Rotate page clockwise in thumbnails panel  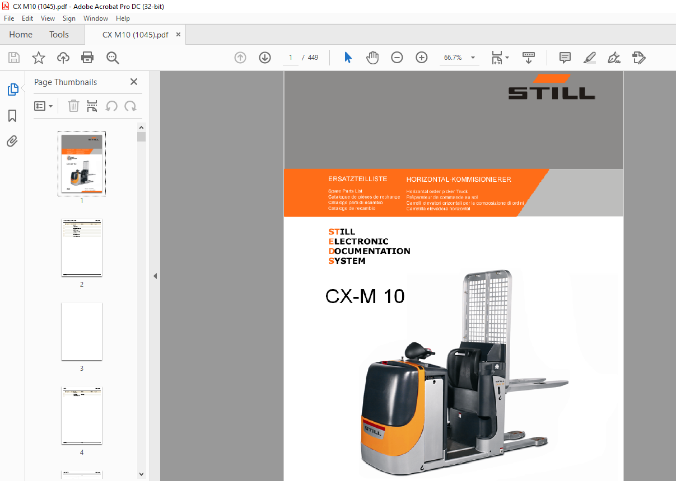pyautogui.click(x=130, y=106)
